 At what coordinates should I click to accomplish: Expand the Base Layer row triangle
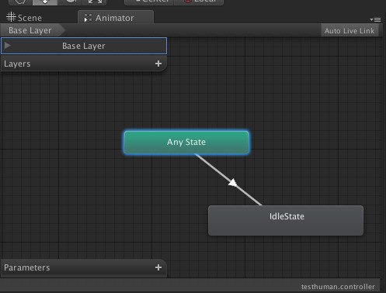click(x=8, y=46)
